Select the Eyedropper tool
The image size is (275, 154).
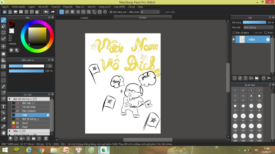(3, 126)
